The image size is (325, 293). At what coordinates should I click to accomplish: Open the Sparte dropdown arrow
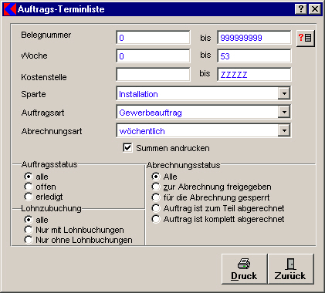(x=284, y=93)
